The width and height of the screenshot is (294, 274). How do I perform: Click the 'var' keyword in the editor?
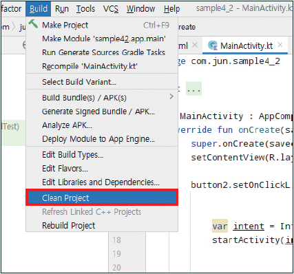click(x=220, y=226)
